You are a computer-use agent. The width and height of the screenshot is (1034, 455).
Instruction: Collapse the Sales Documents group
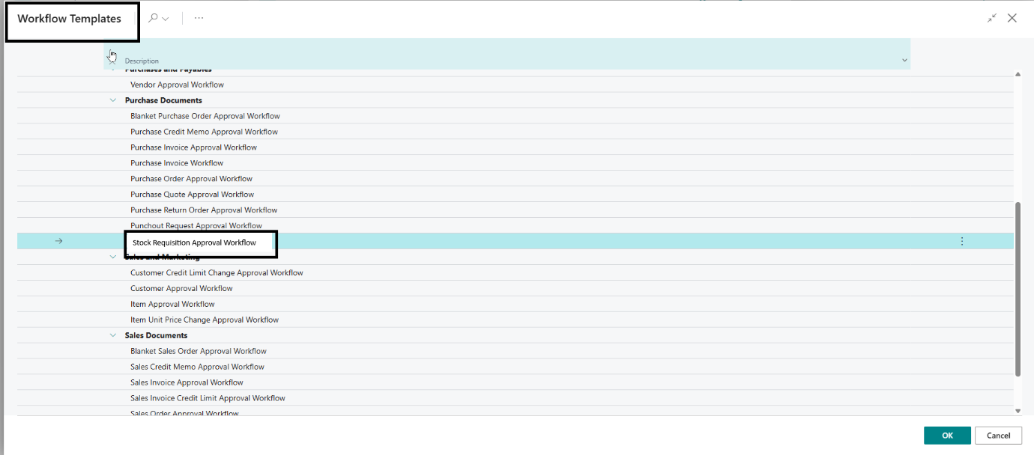pos(113,335)
